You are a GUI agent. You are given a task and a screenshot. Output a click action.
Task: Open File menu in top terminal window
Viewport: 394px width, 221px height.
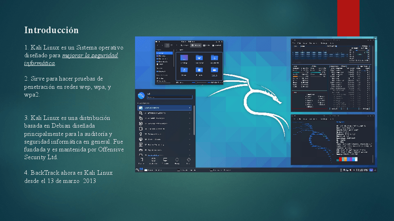tap(294, 43)
